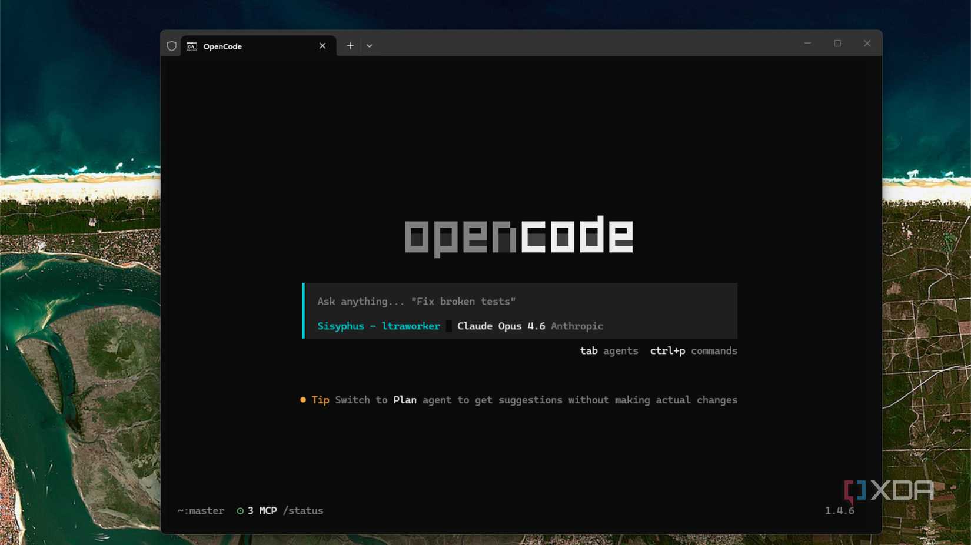Click the 3 MCP server count
The width and height of the screenshot is (971, 545).
point(262,511)
